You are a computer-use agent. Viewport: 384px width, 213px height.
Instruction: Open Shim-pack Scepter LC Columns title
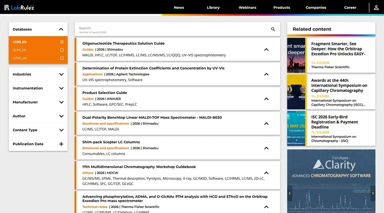coord(111,142)
